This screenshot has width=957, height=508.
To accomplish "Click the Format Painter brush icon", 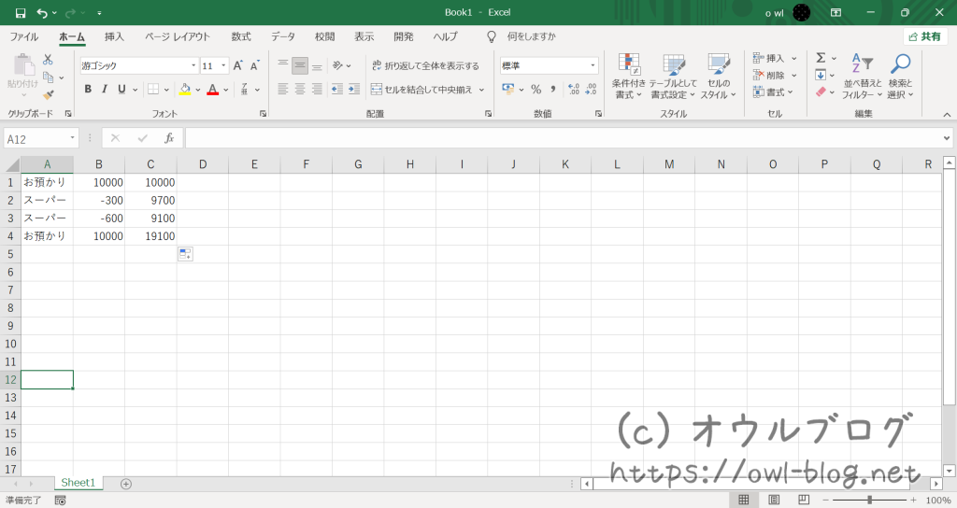I will tap(49, 94).
